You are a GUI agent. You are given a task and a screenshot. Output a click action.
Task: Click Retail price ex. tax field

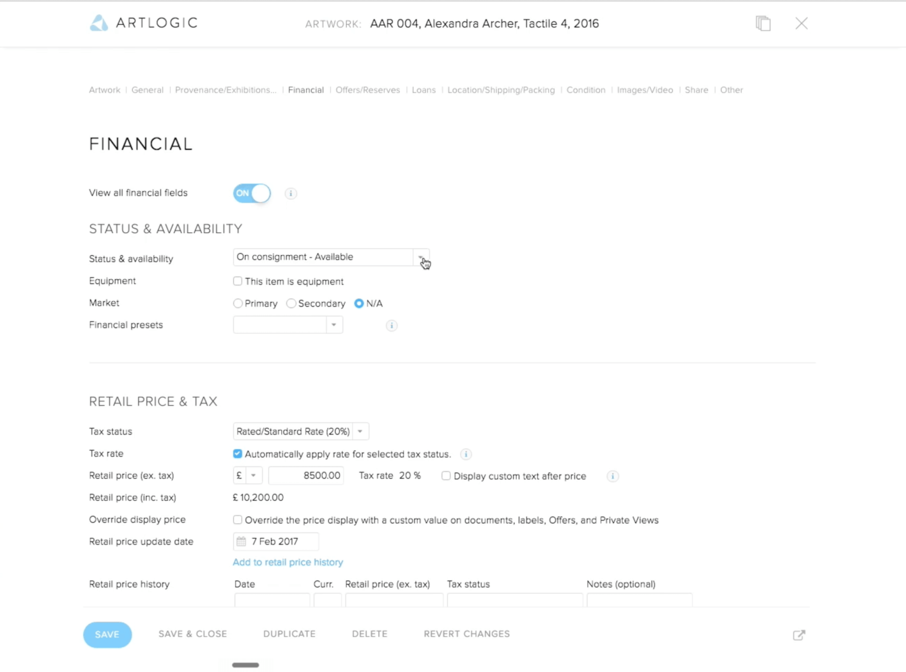pyautogui.click(x=306, y=476)
